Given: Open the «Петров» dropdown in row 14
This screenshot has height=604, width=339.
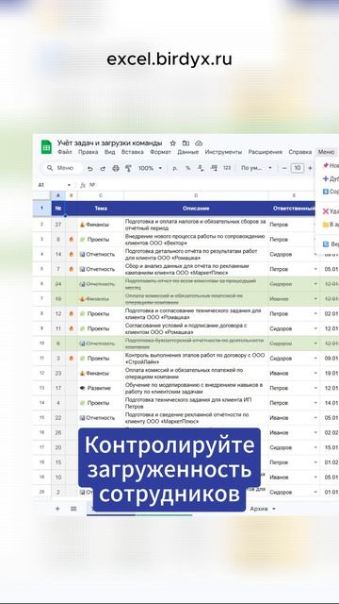Looking at the screenshot, I should click(x=315, y=403).
